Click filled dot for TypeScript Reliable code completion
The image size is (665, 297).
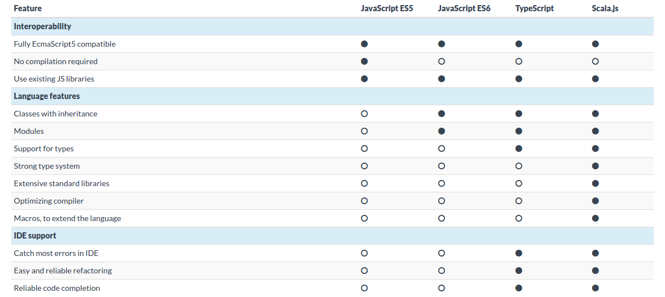point(518,288)
